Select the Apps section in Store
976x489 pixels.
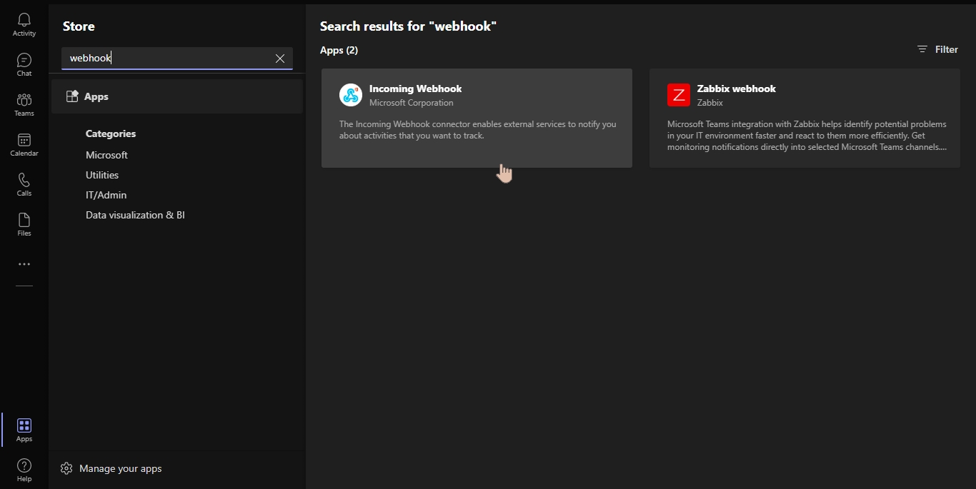tap(177, 96)
